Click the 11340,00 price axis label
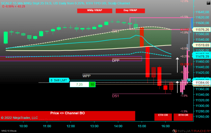211x133 pixels. point(202,95)
